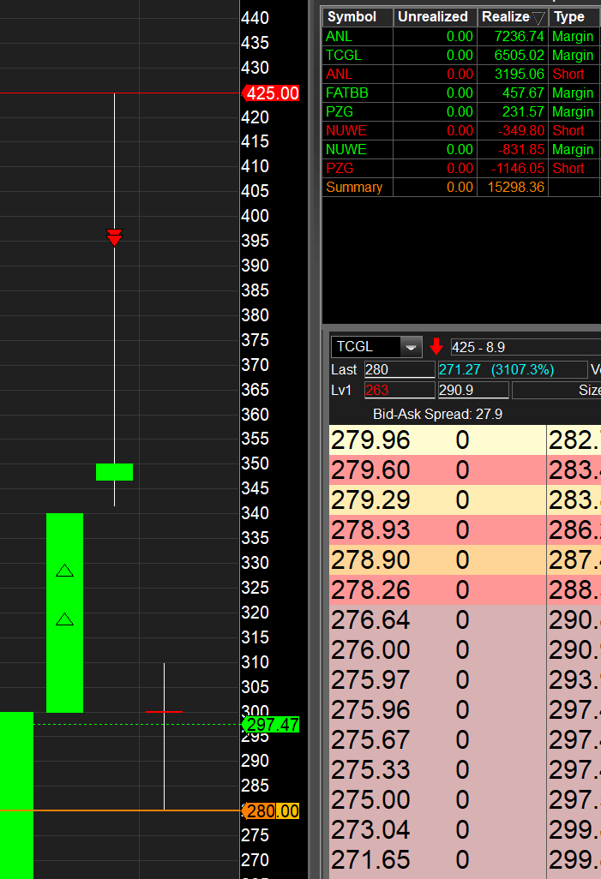Click the Bid-Ask Spread: 27.9 label

pos(438,415)
